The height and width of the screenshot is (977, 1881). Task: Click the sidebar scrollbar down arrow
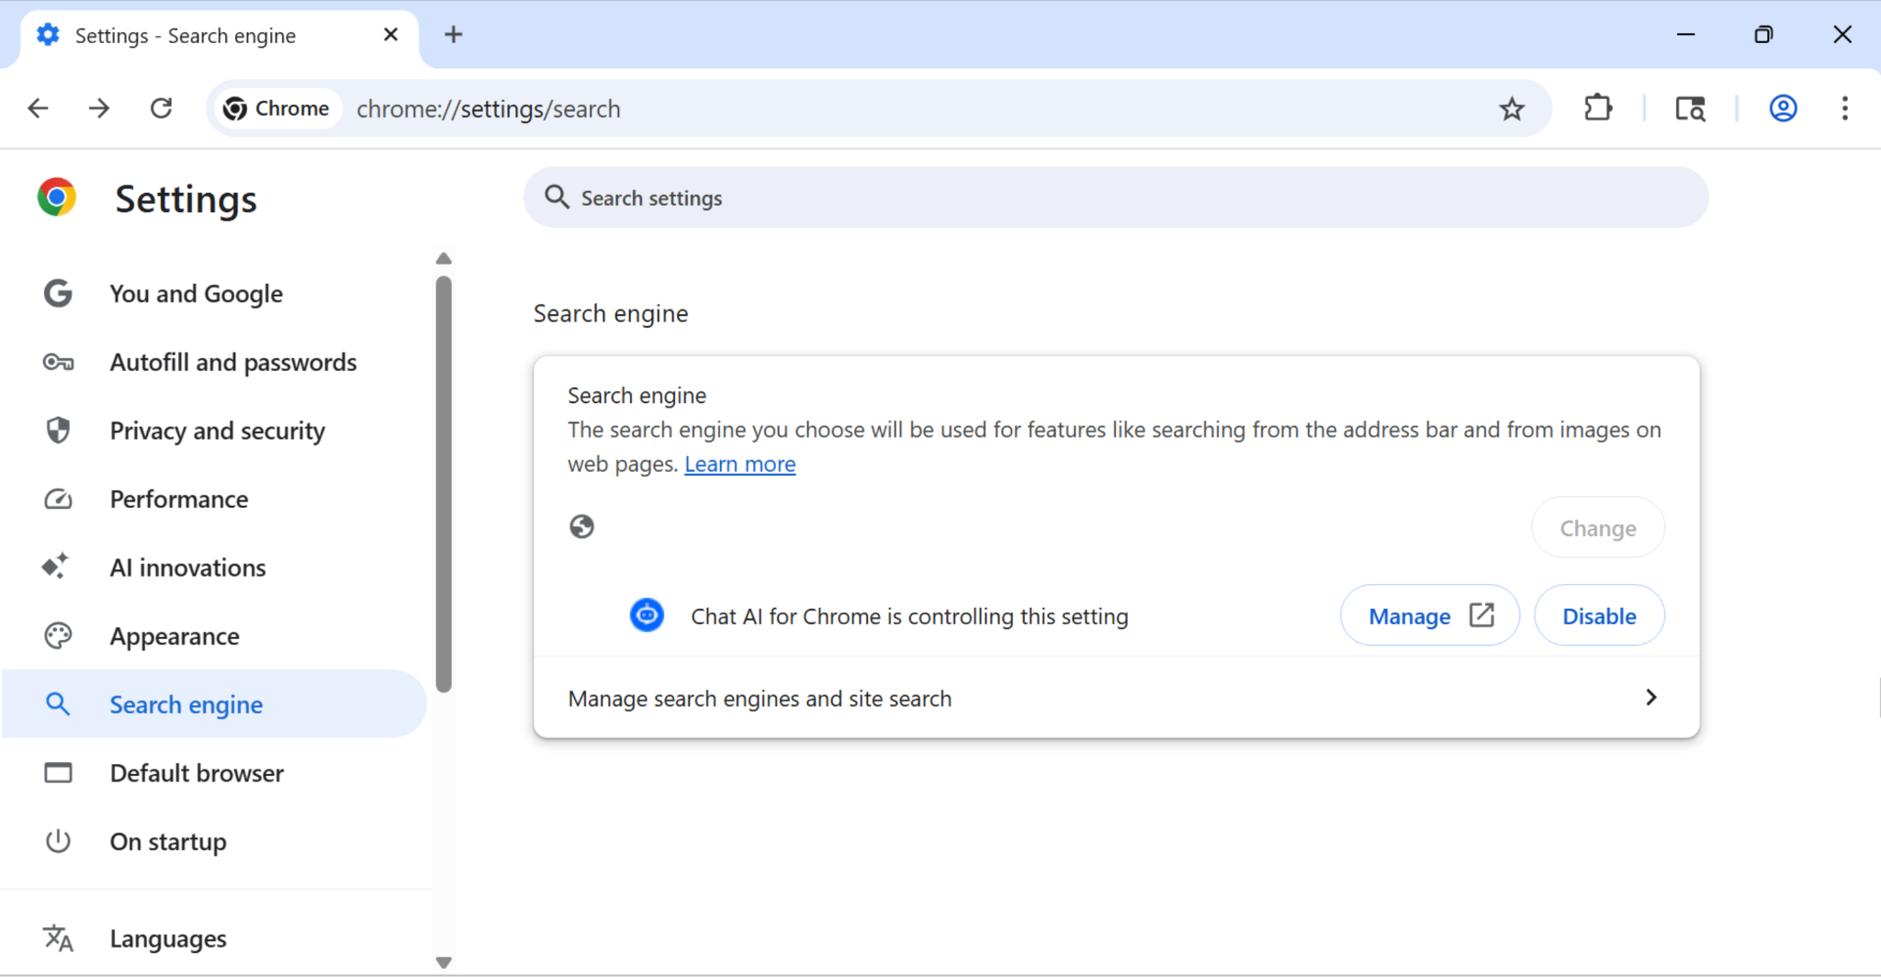pos(444,963)
